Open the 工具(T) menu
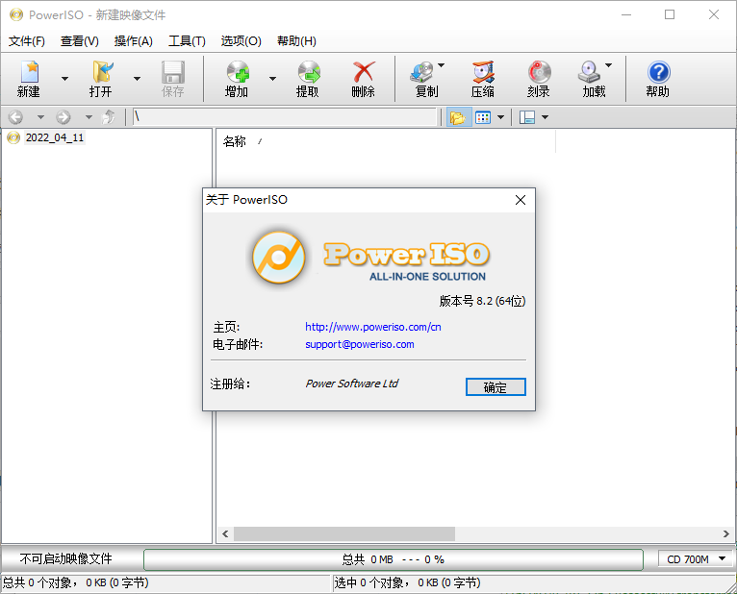The height and width of the screenshot is (594, 737). point(187,41)
